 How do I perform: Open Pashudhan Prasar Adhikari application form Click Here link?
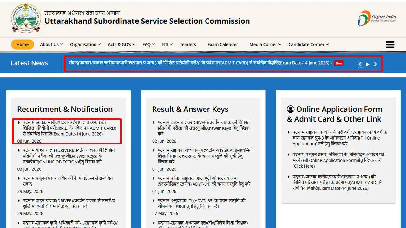pos(338,160)
